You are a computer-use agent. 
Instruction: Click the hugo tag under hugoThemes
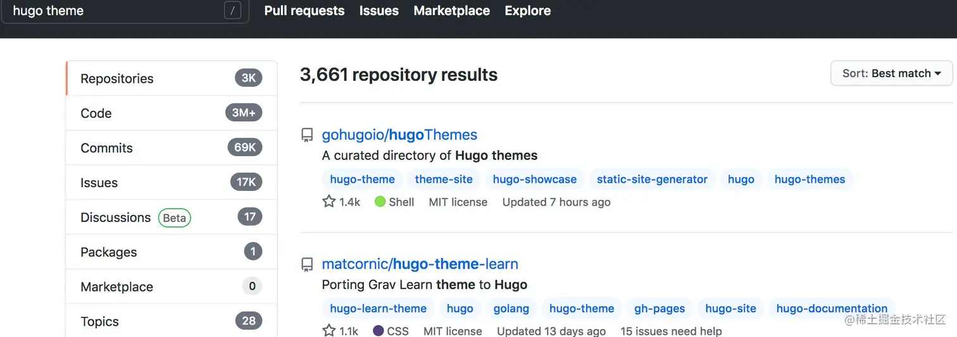(x=741, y=180)
